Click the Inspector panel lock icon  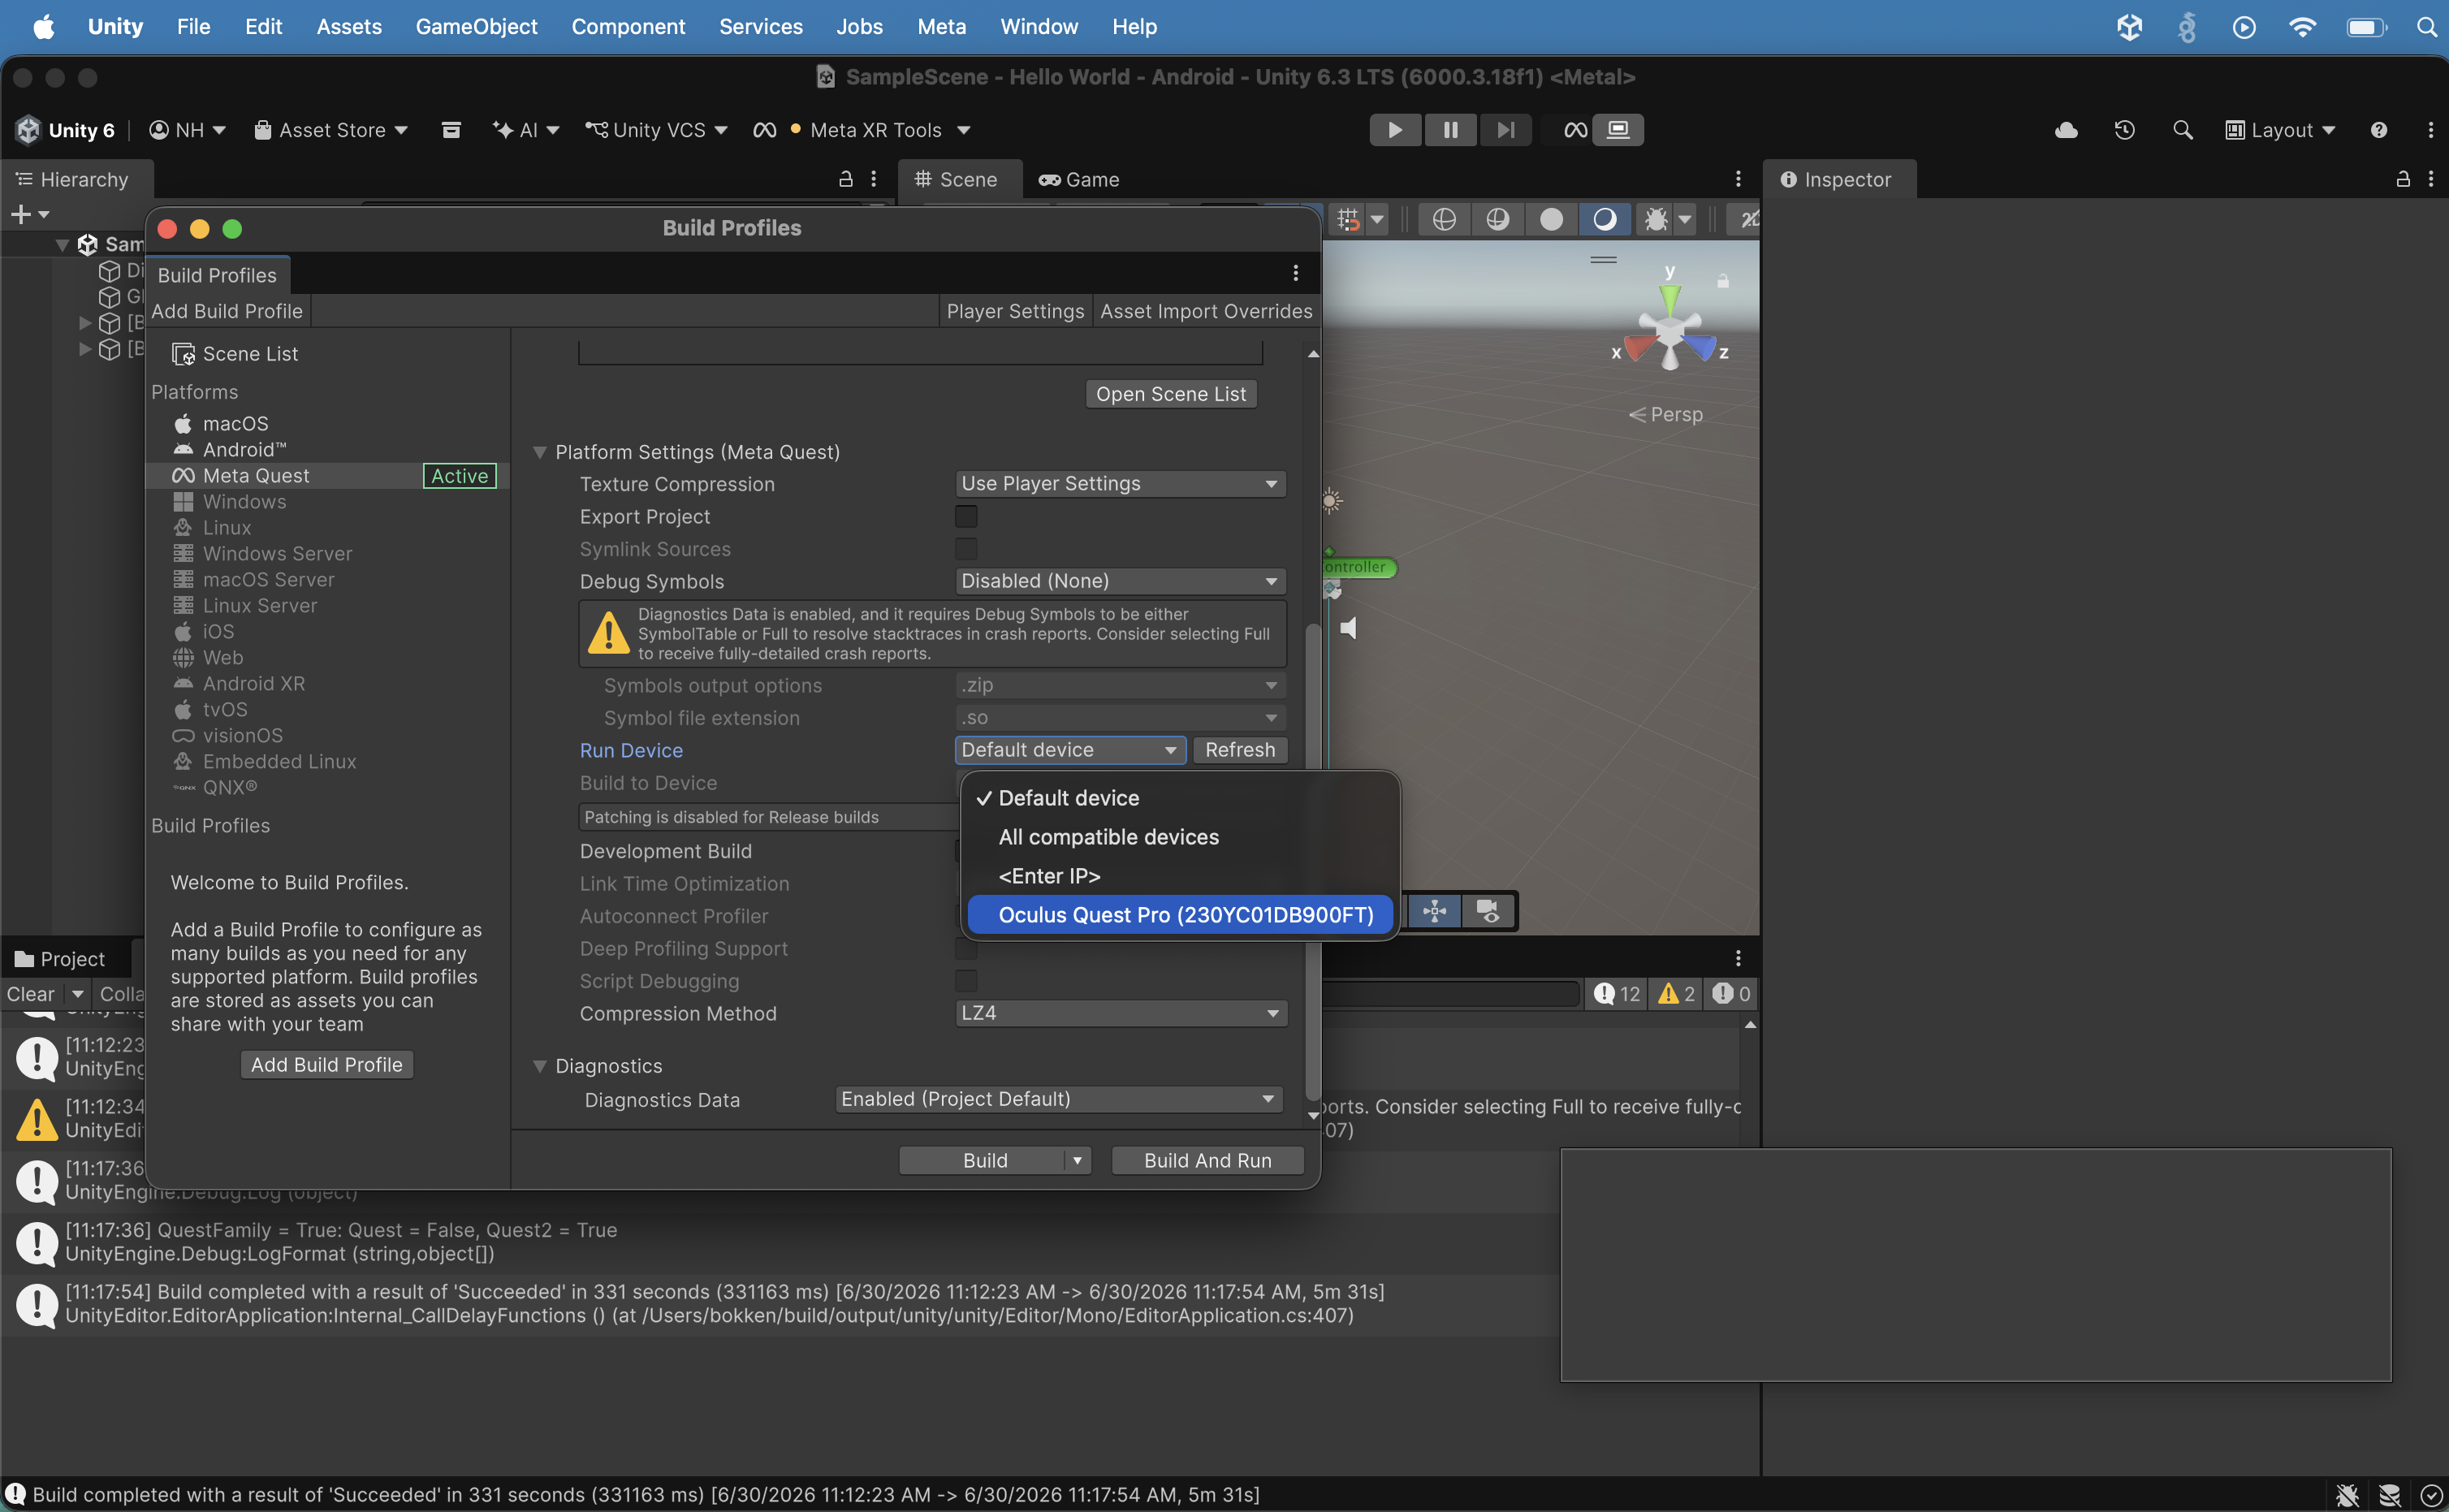click(x=2403, y=179)
